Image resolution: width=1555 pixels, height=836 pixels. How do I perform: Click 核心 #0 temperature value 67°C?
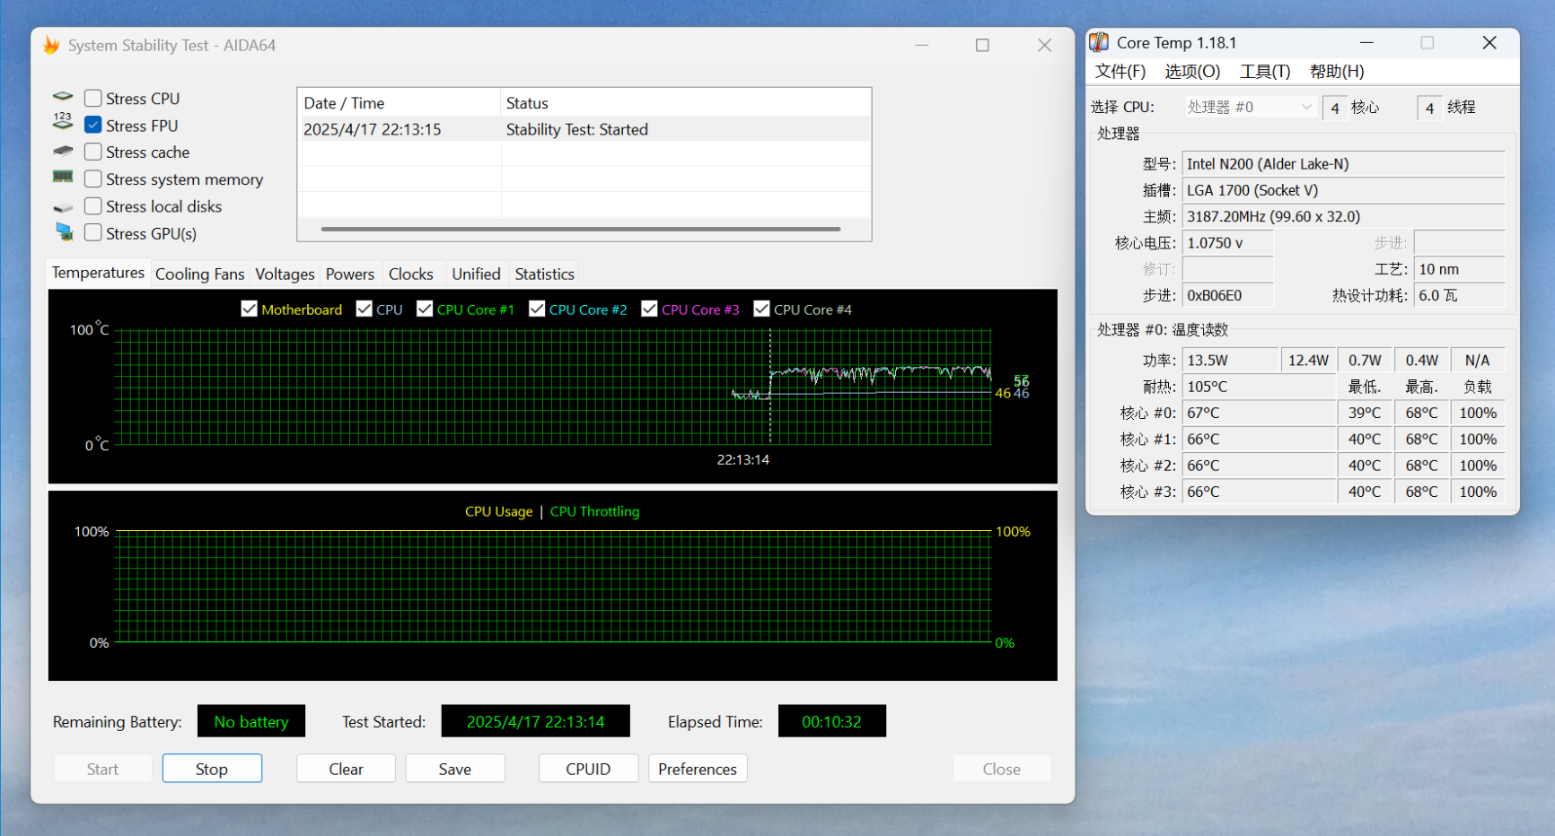point(1259,413)
